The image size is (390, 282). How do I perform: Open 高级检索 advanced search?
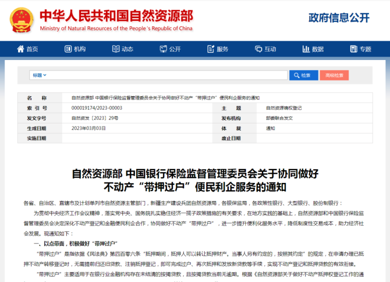334,75
